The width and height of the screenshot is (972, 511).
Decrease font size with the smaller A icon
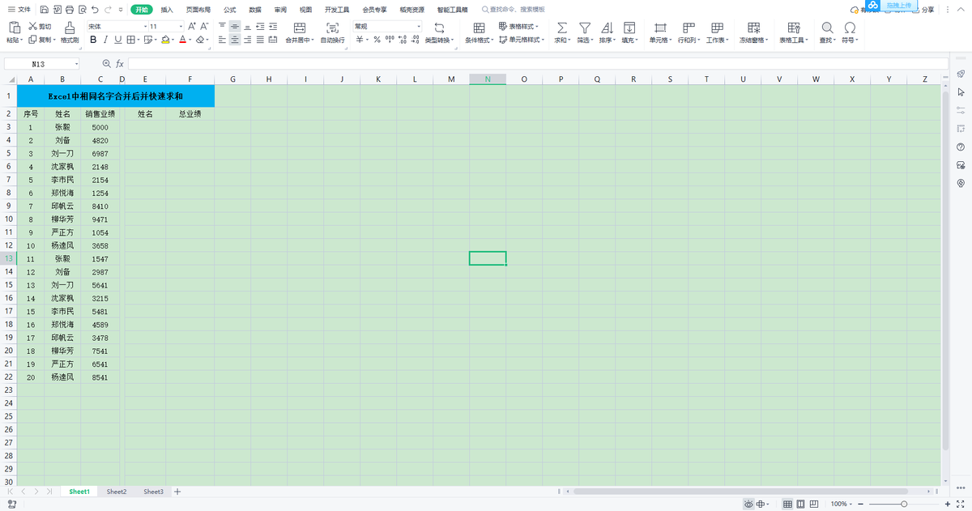click(205, 27)
